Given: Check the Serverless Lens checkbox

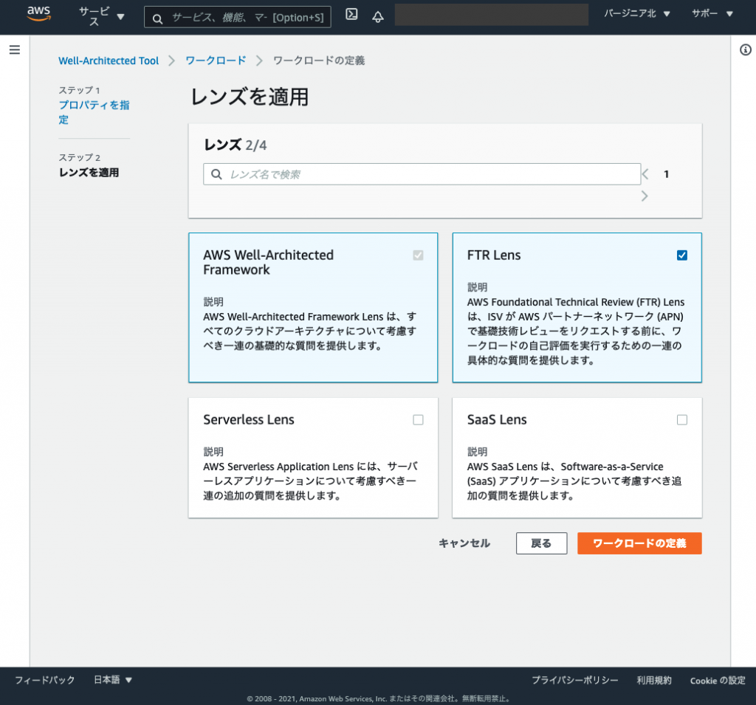Looking at the screenshot, I should point(418,420).
